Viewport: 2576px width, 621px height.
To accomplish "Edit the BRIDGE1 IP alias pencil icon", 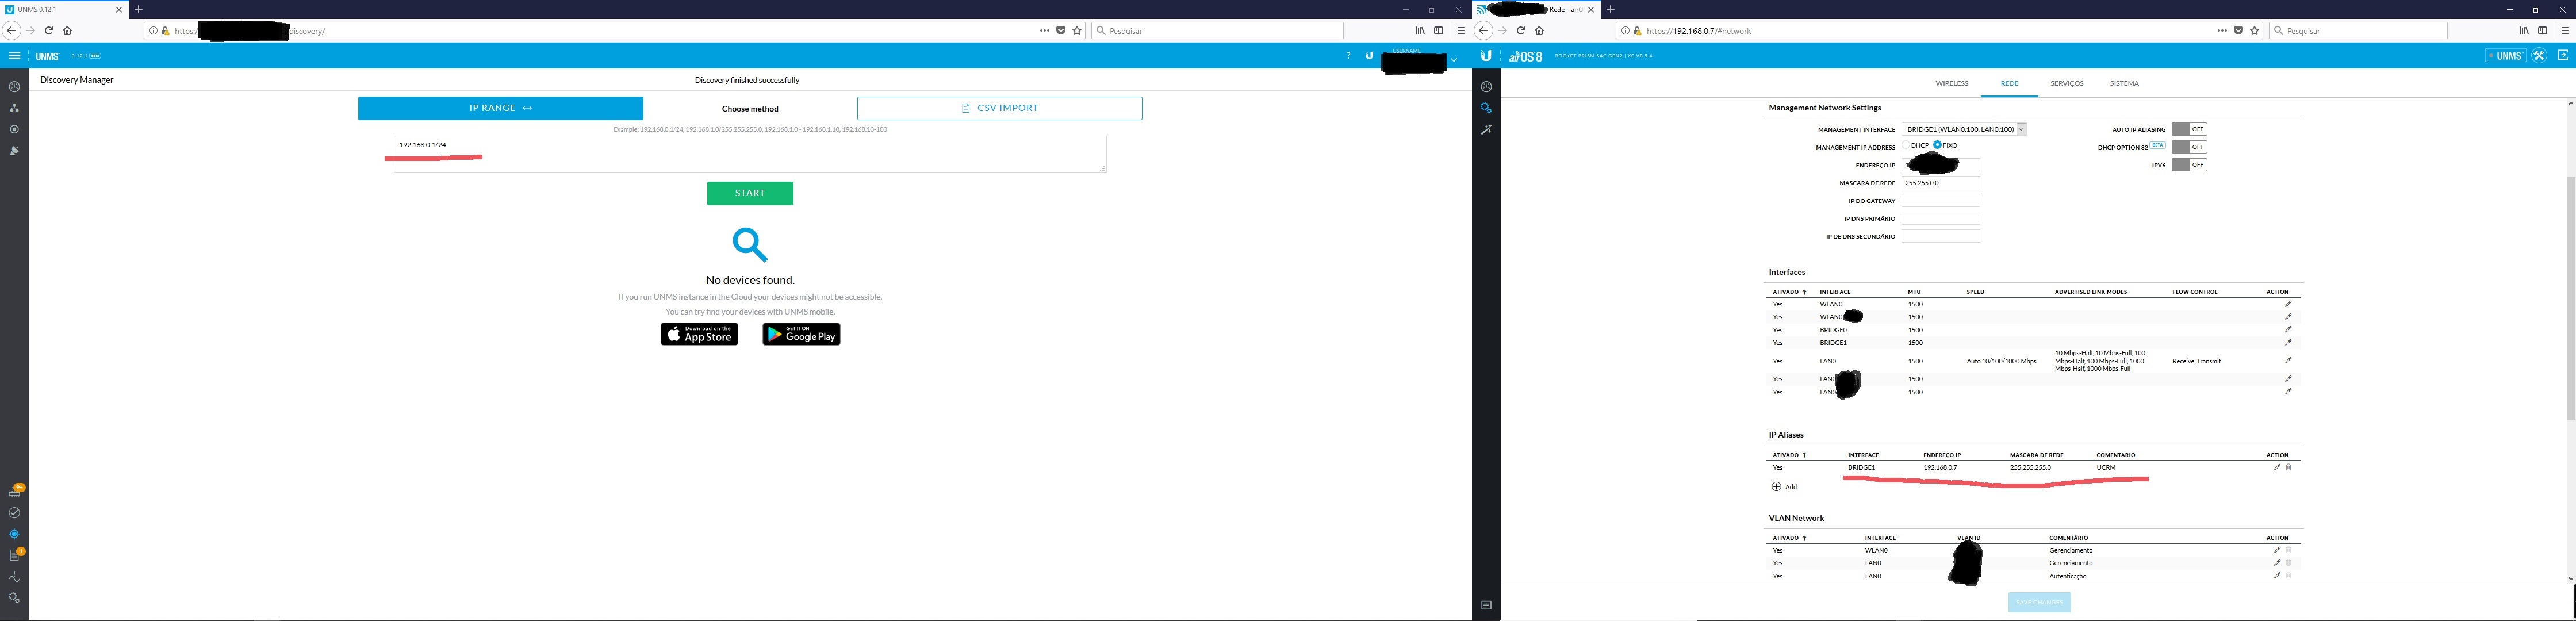I will point(2277,467).
